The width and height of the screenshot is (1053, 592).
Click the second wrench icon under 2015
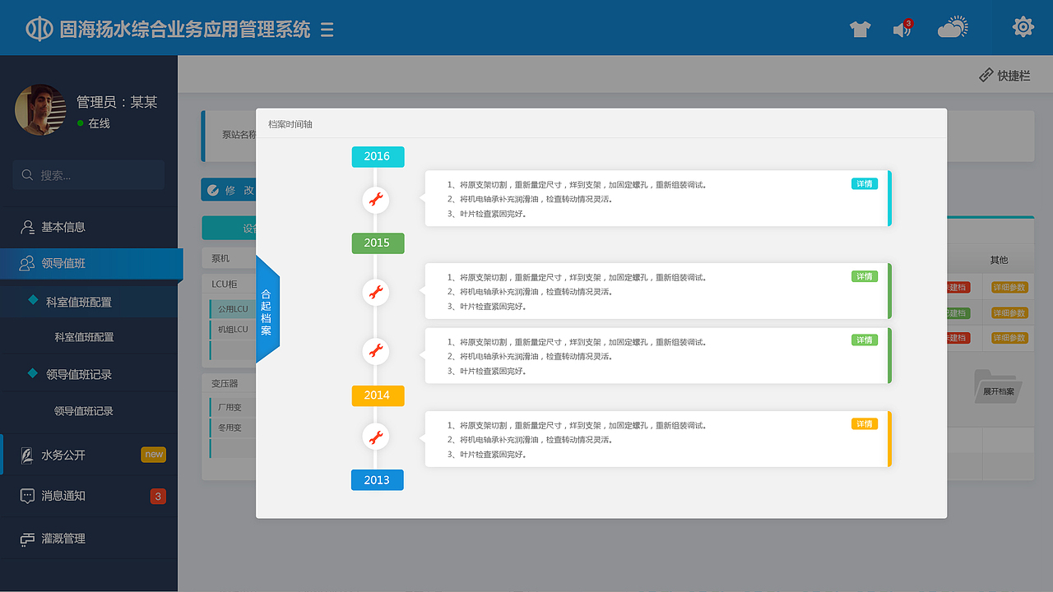pyautogui.click(x=376, y=351)
